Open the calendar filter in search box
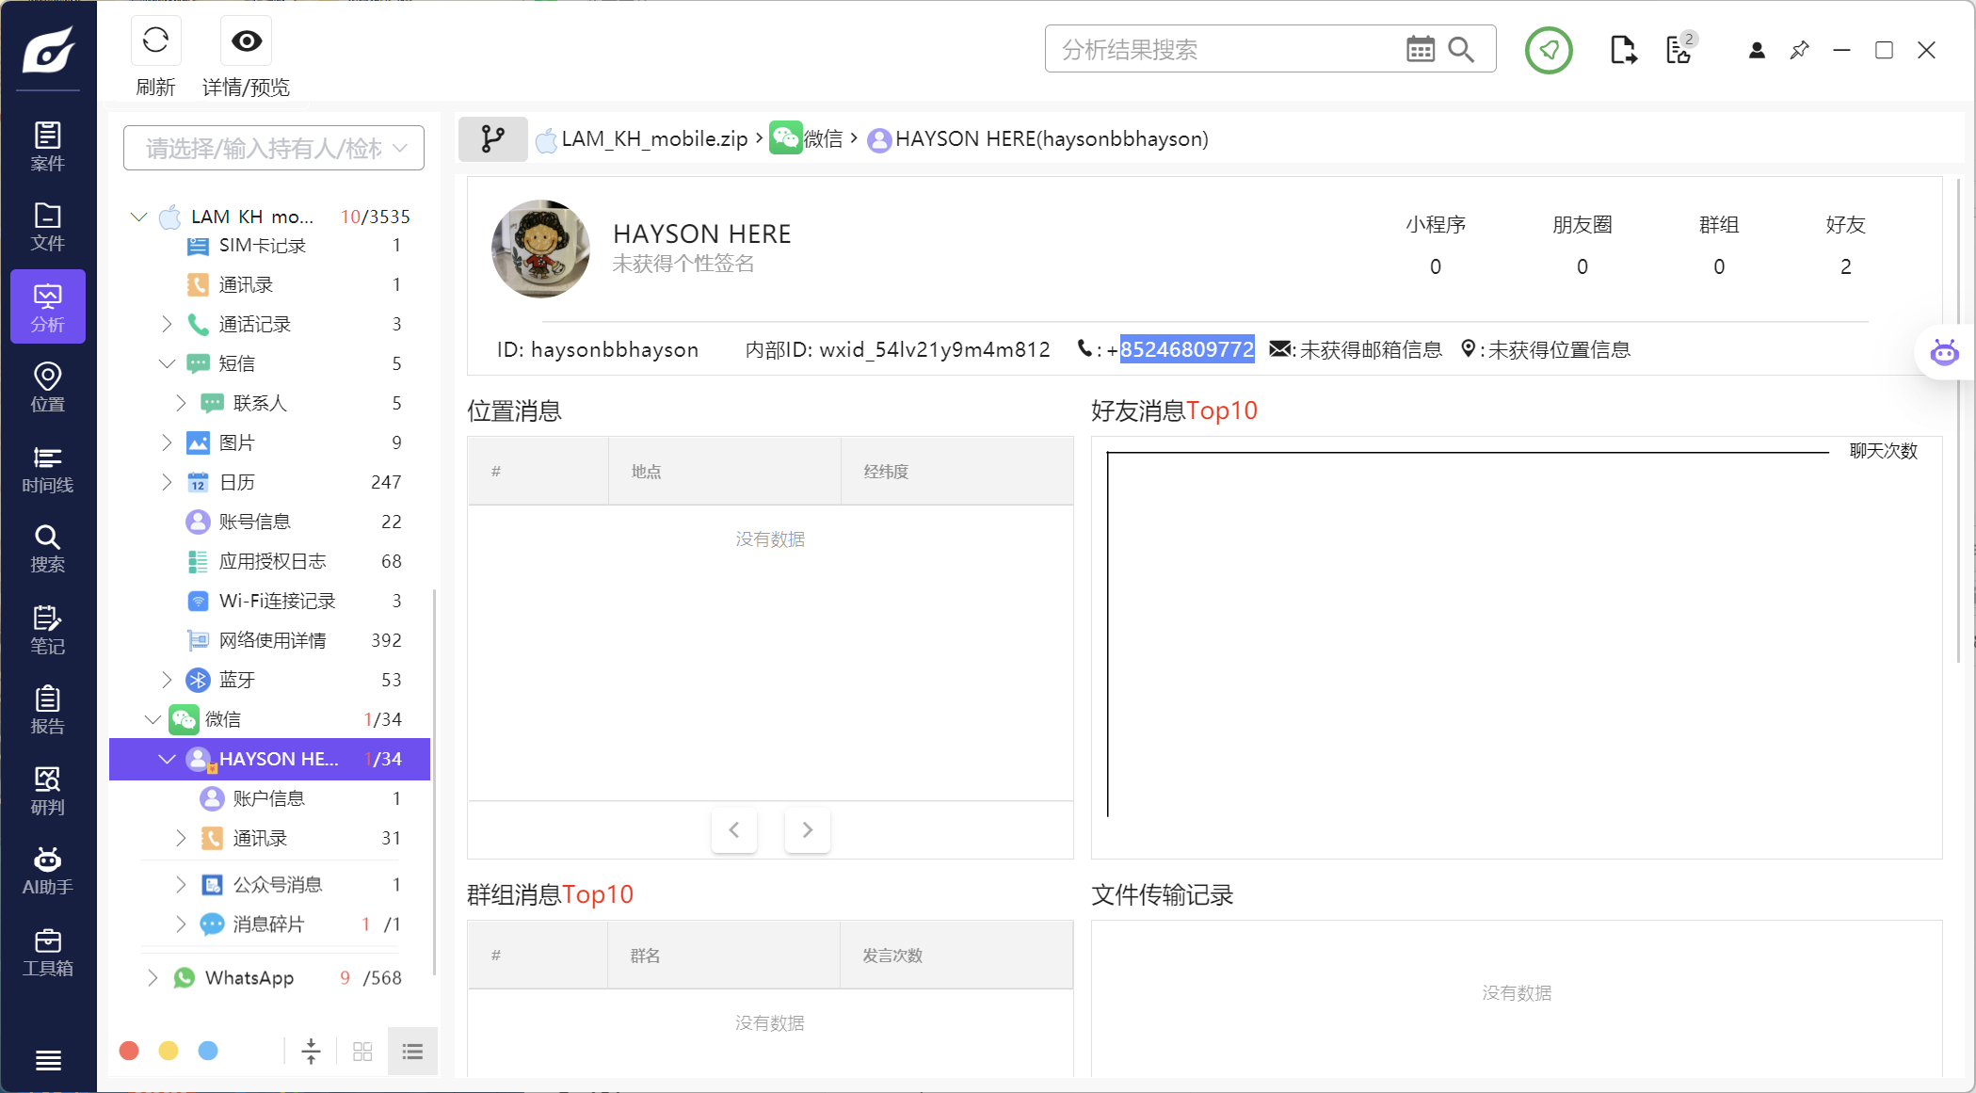 point(1420,49)
